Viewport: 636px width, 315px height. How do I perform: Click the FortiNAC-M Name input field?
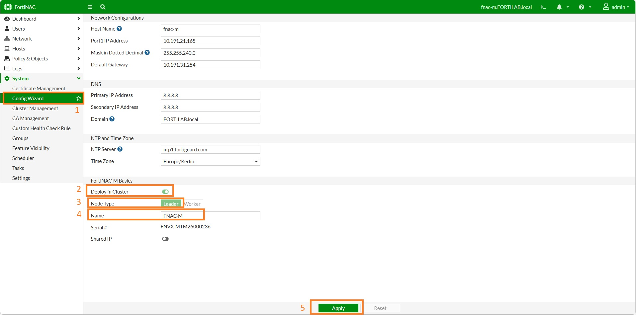pos(210,216)
